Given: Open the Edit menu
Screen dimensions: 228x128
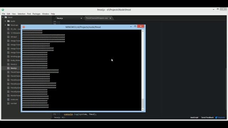Looking at the screenshot, I should [x=9, y=14].
